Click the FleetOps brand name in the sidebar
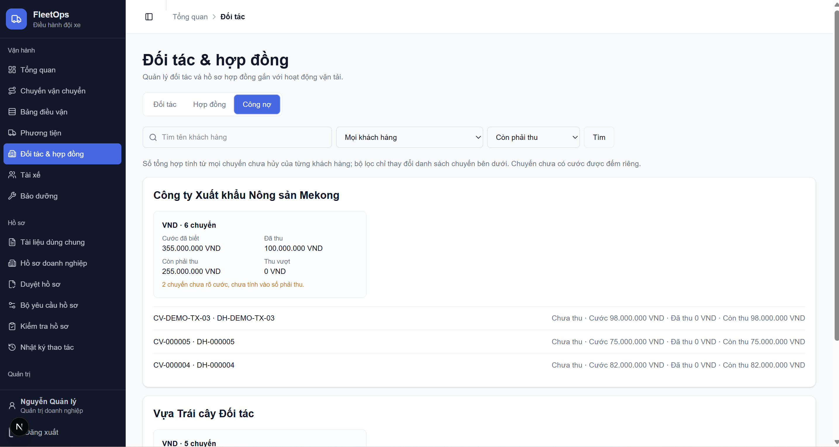The width and height of the screenshot is (839, 447). pyautogui.click(x=51, y=14)
